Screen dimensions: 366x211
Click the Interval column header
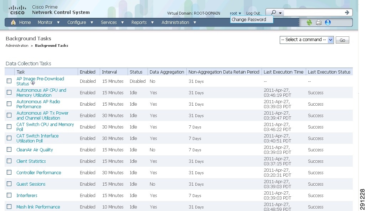click(109, 72)
